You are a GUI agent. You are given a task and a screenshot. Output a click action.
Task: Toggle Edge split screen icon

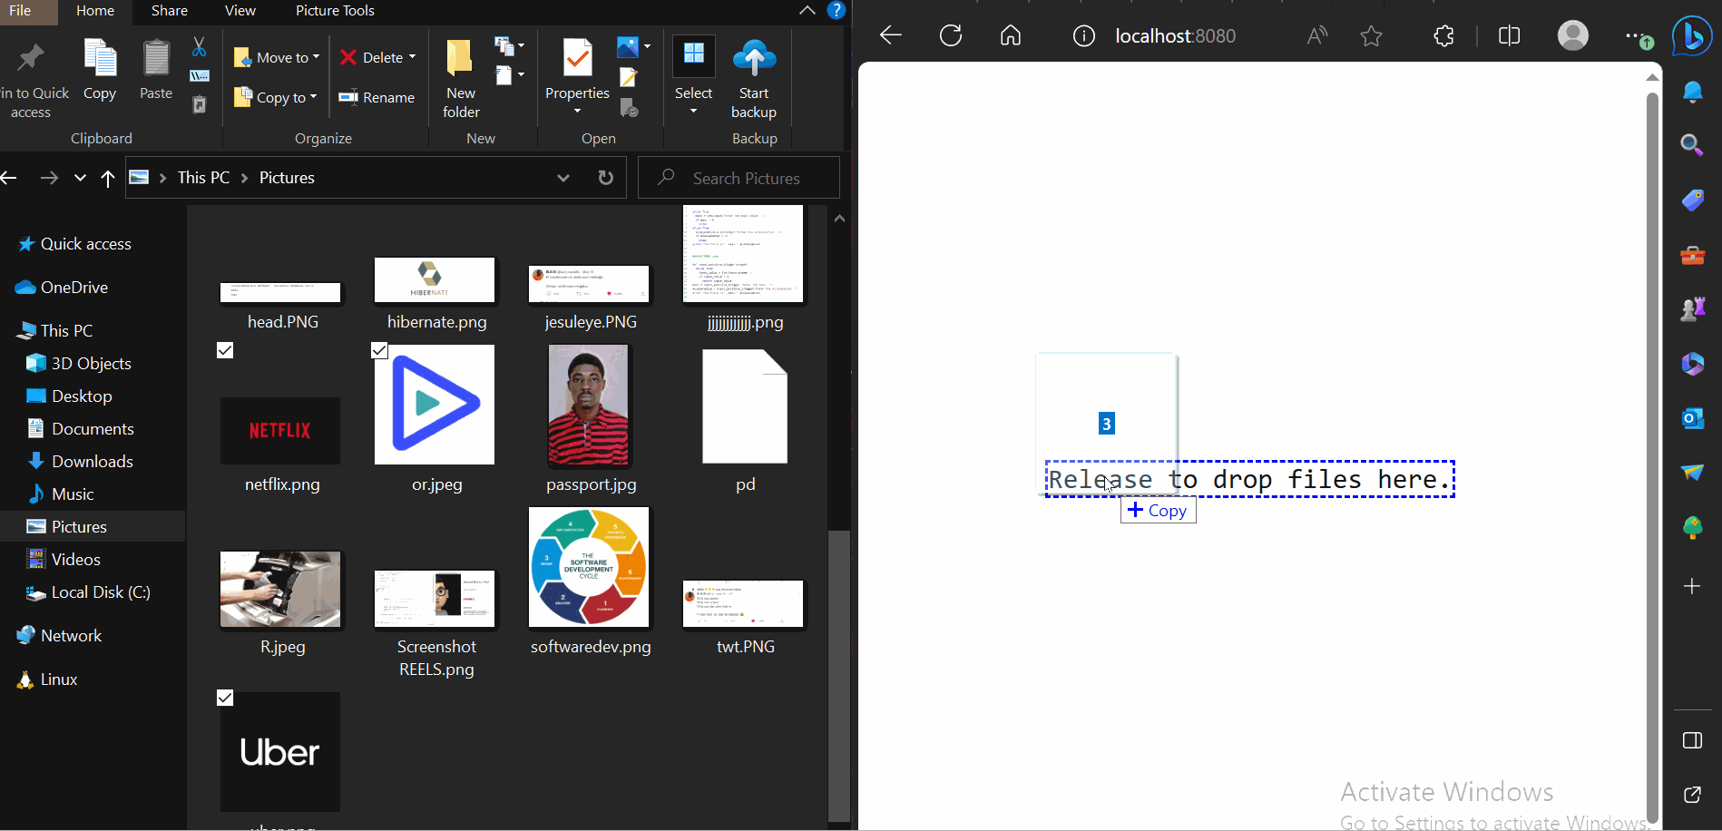point(1510,35)
